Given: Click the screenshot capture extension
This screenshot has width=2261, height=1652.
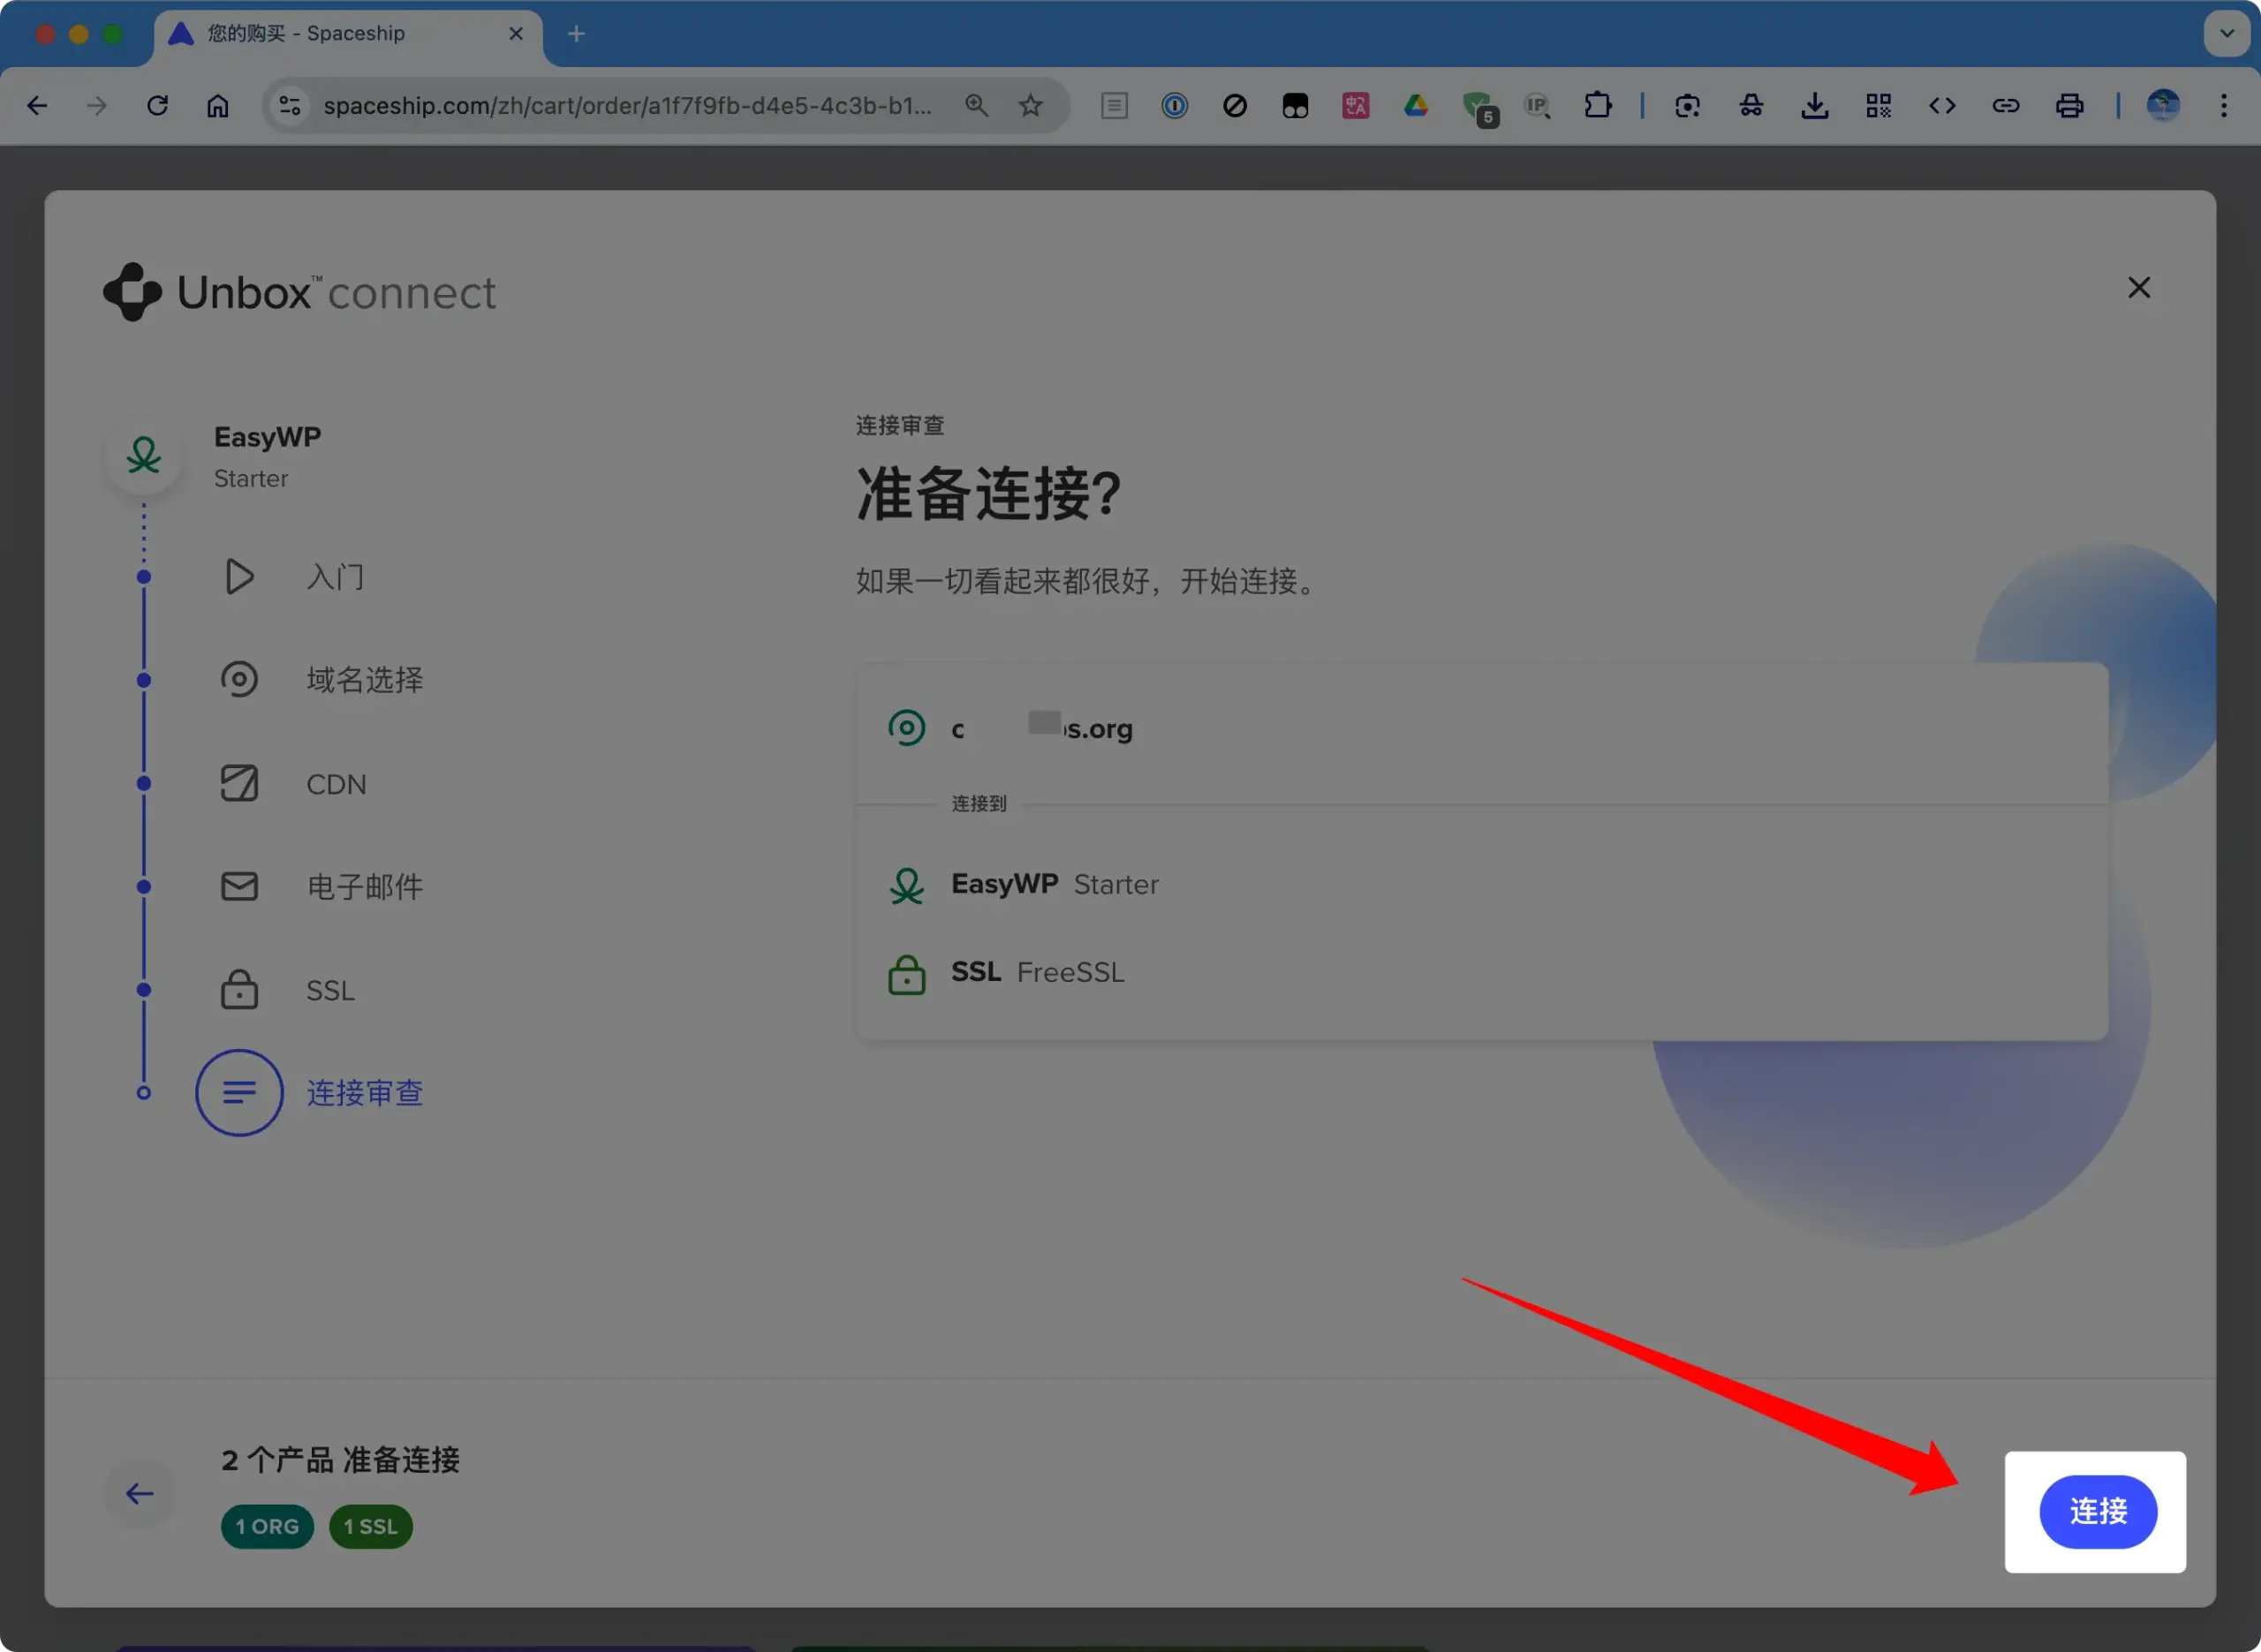Looking at the screenshot, I should tap(1687, 105).
